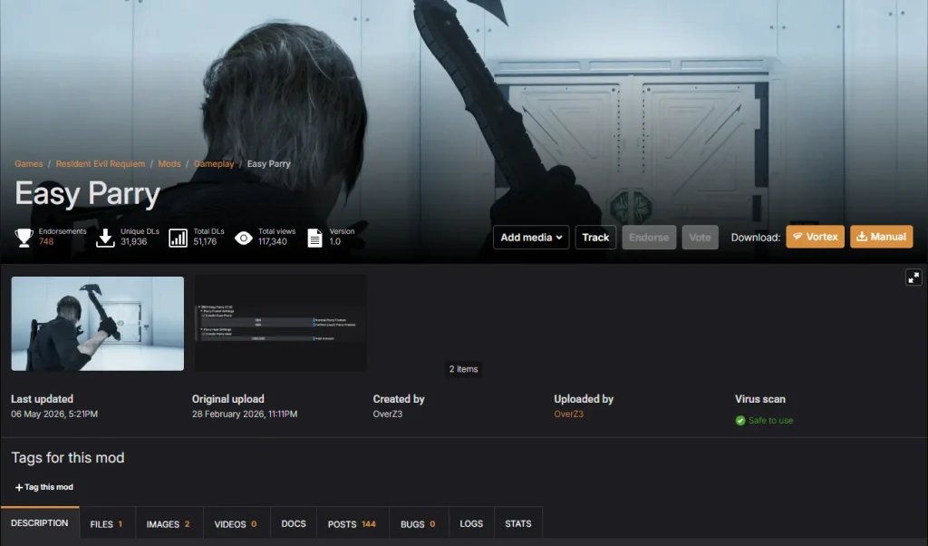Click the unique downloads value 31,936
928x546 pixels.
click(x=134, y=241)
